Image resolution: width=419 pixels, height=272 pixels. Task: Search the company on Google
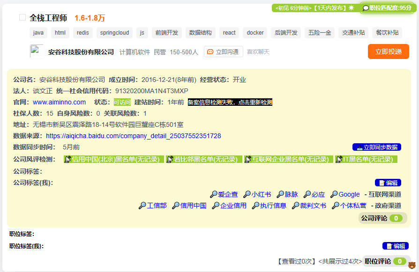pos(345,194)
